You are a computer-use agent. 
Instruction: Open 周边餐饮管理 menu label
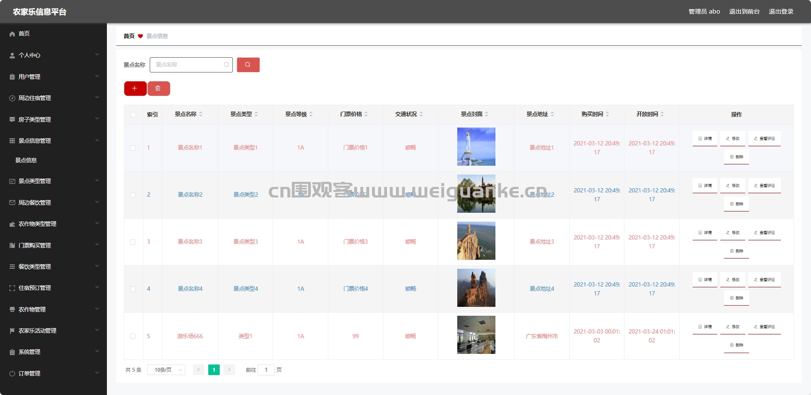[35, 203]
